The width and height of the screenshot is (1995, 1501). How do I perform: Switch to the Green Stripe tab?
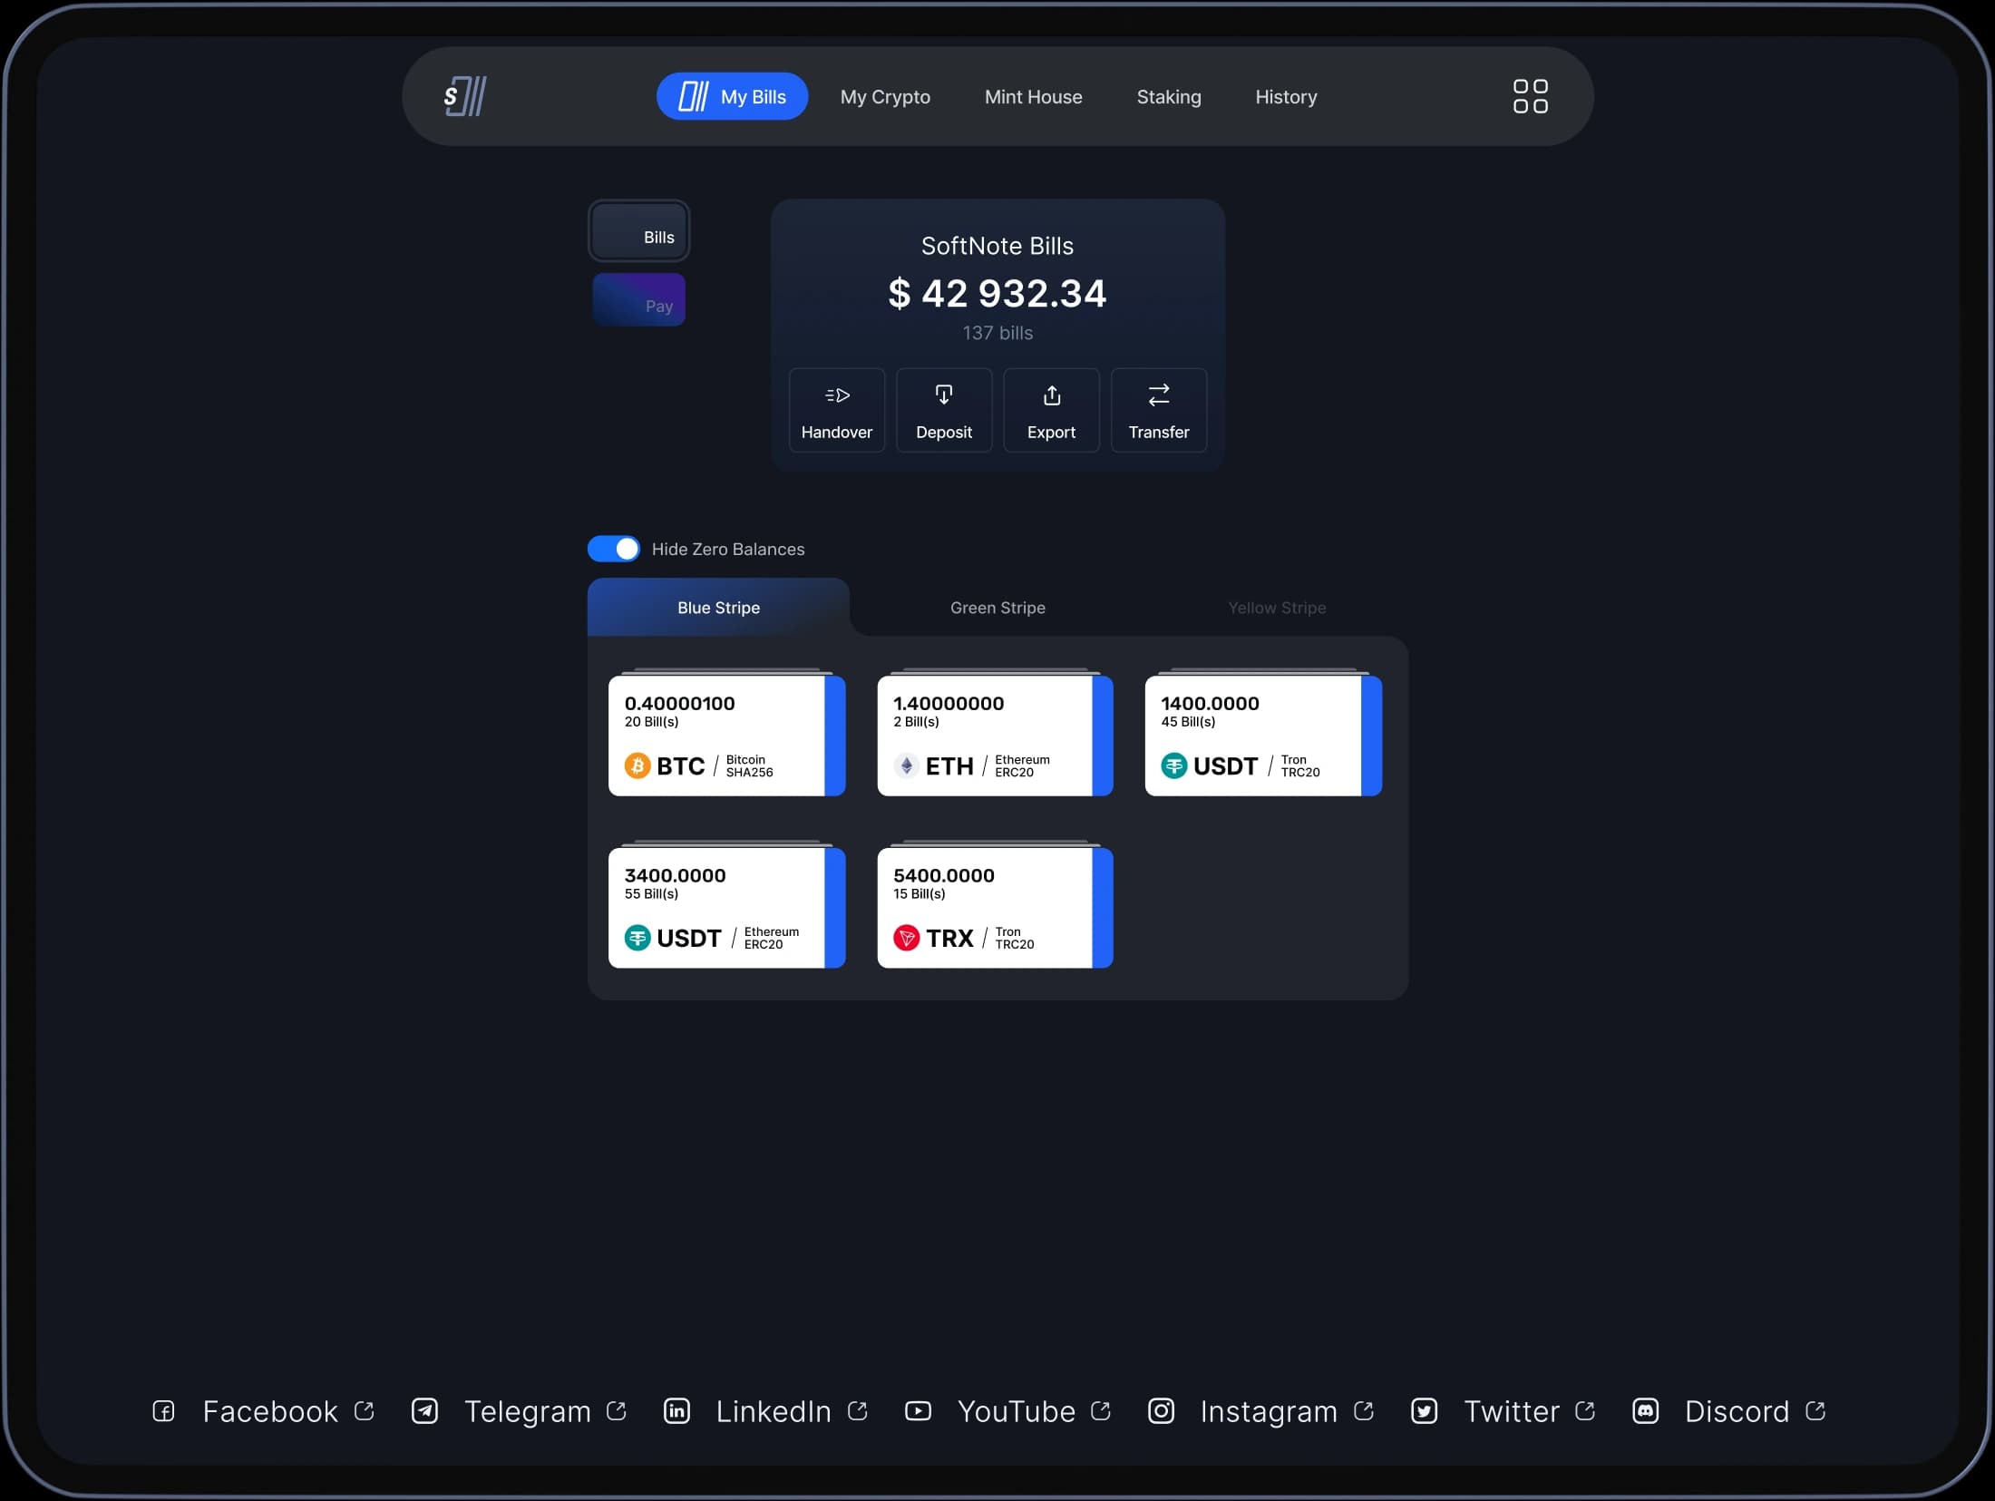coord(997,608)
